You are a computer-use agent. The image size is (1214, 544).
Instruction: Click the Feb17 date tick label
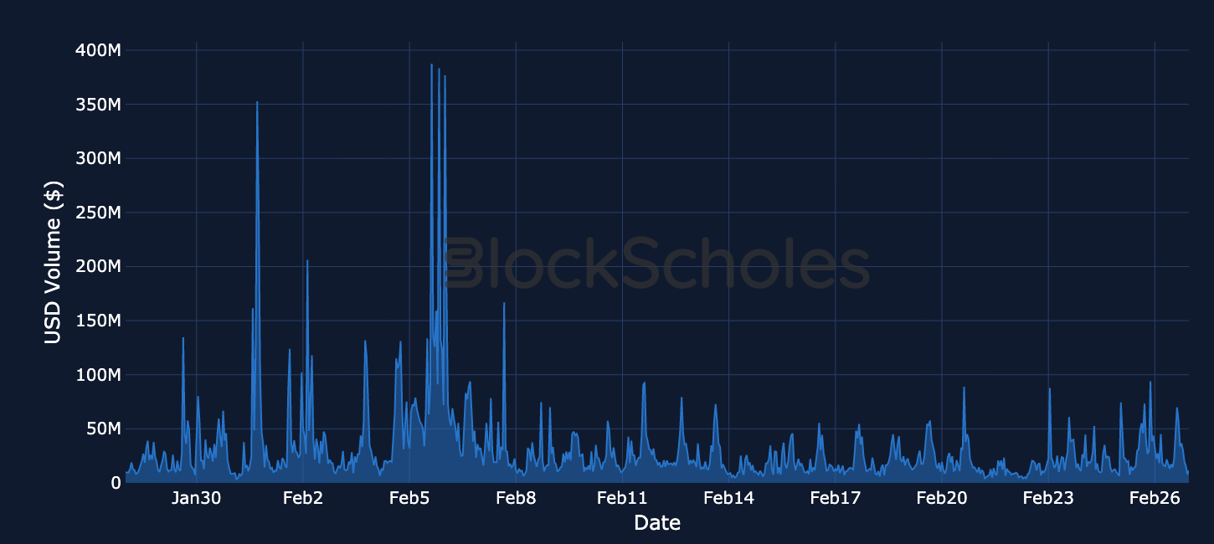click(835, 499)
